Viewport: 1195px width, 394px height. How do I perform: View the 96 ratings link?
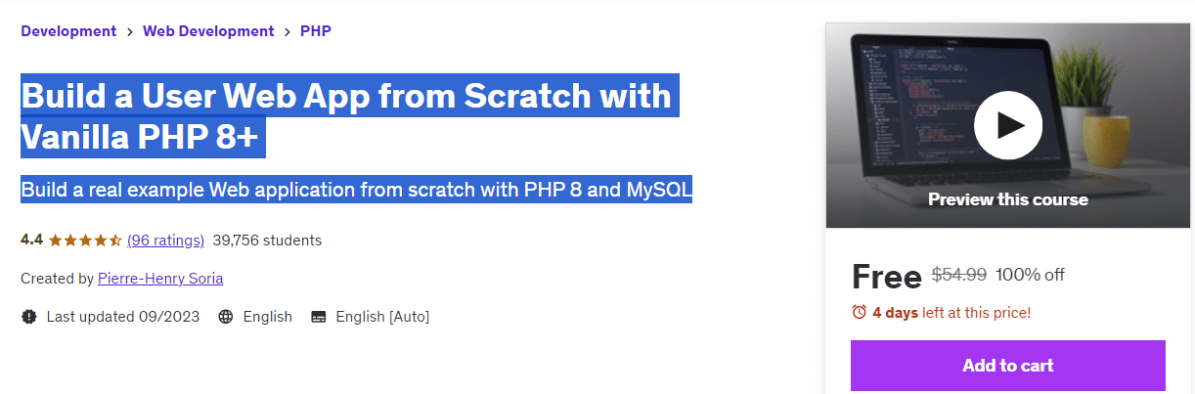tap(165, 241)
